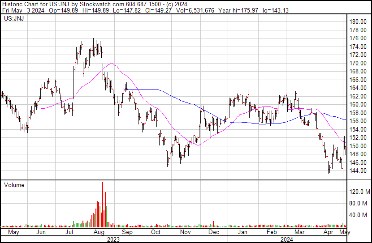This screenshot has width=372, height=243.
Task: Click the 2024 year label
Action: coord(286,239)
